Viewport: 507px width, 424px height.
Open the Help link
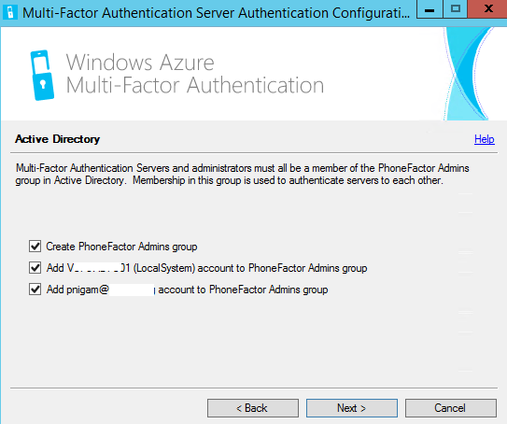pos(484,139)
